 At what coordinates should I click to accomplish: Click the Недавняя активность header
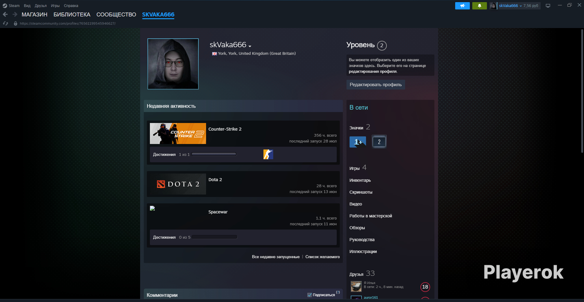point(243,106)
